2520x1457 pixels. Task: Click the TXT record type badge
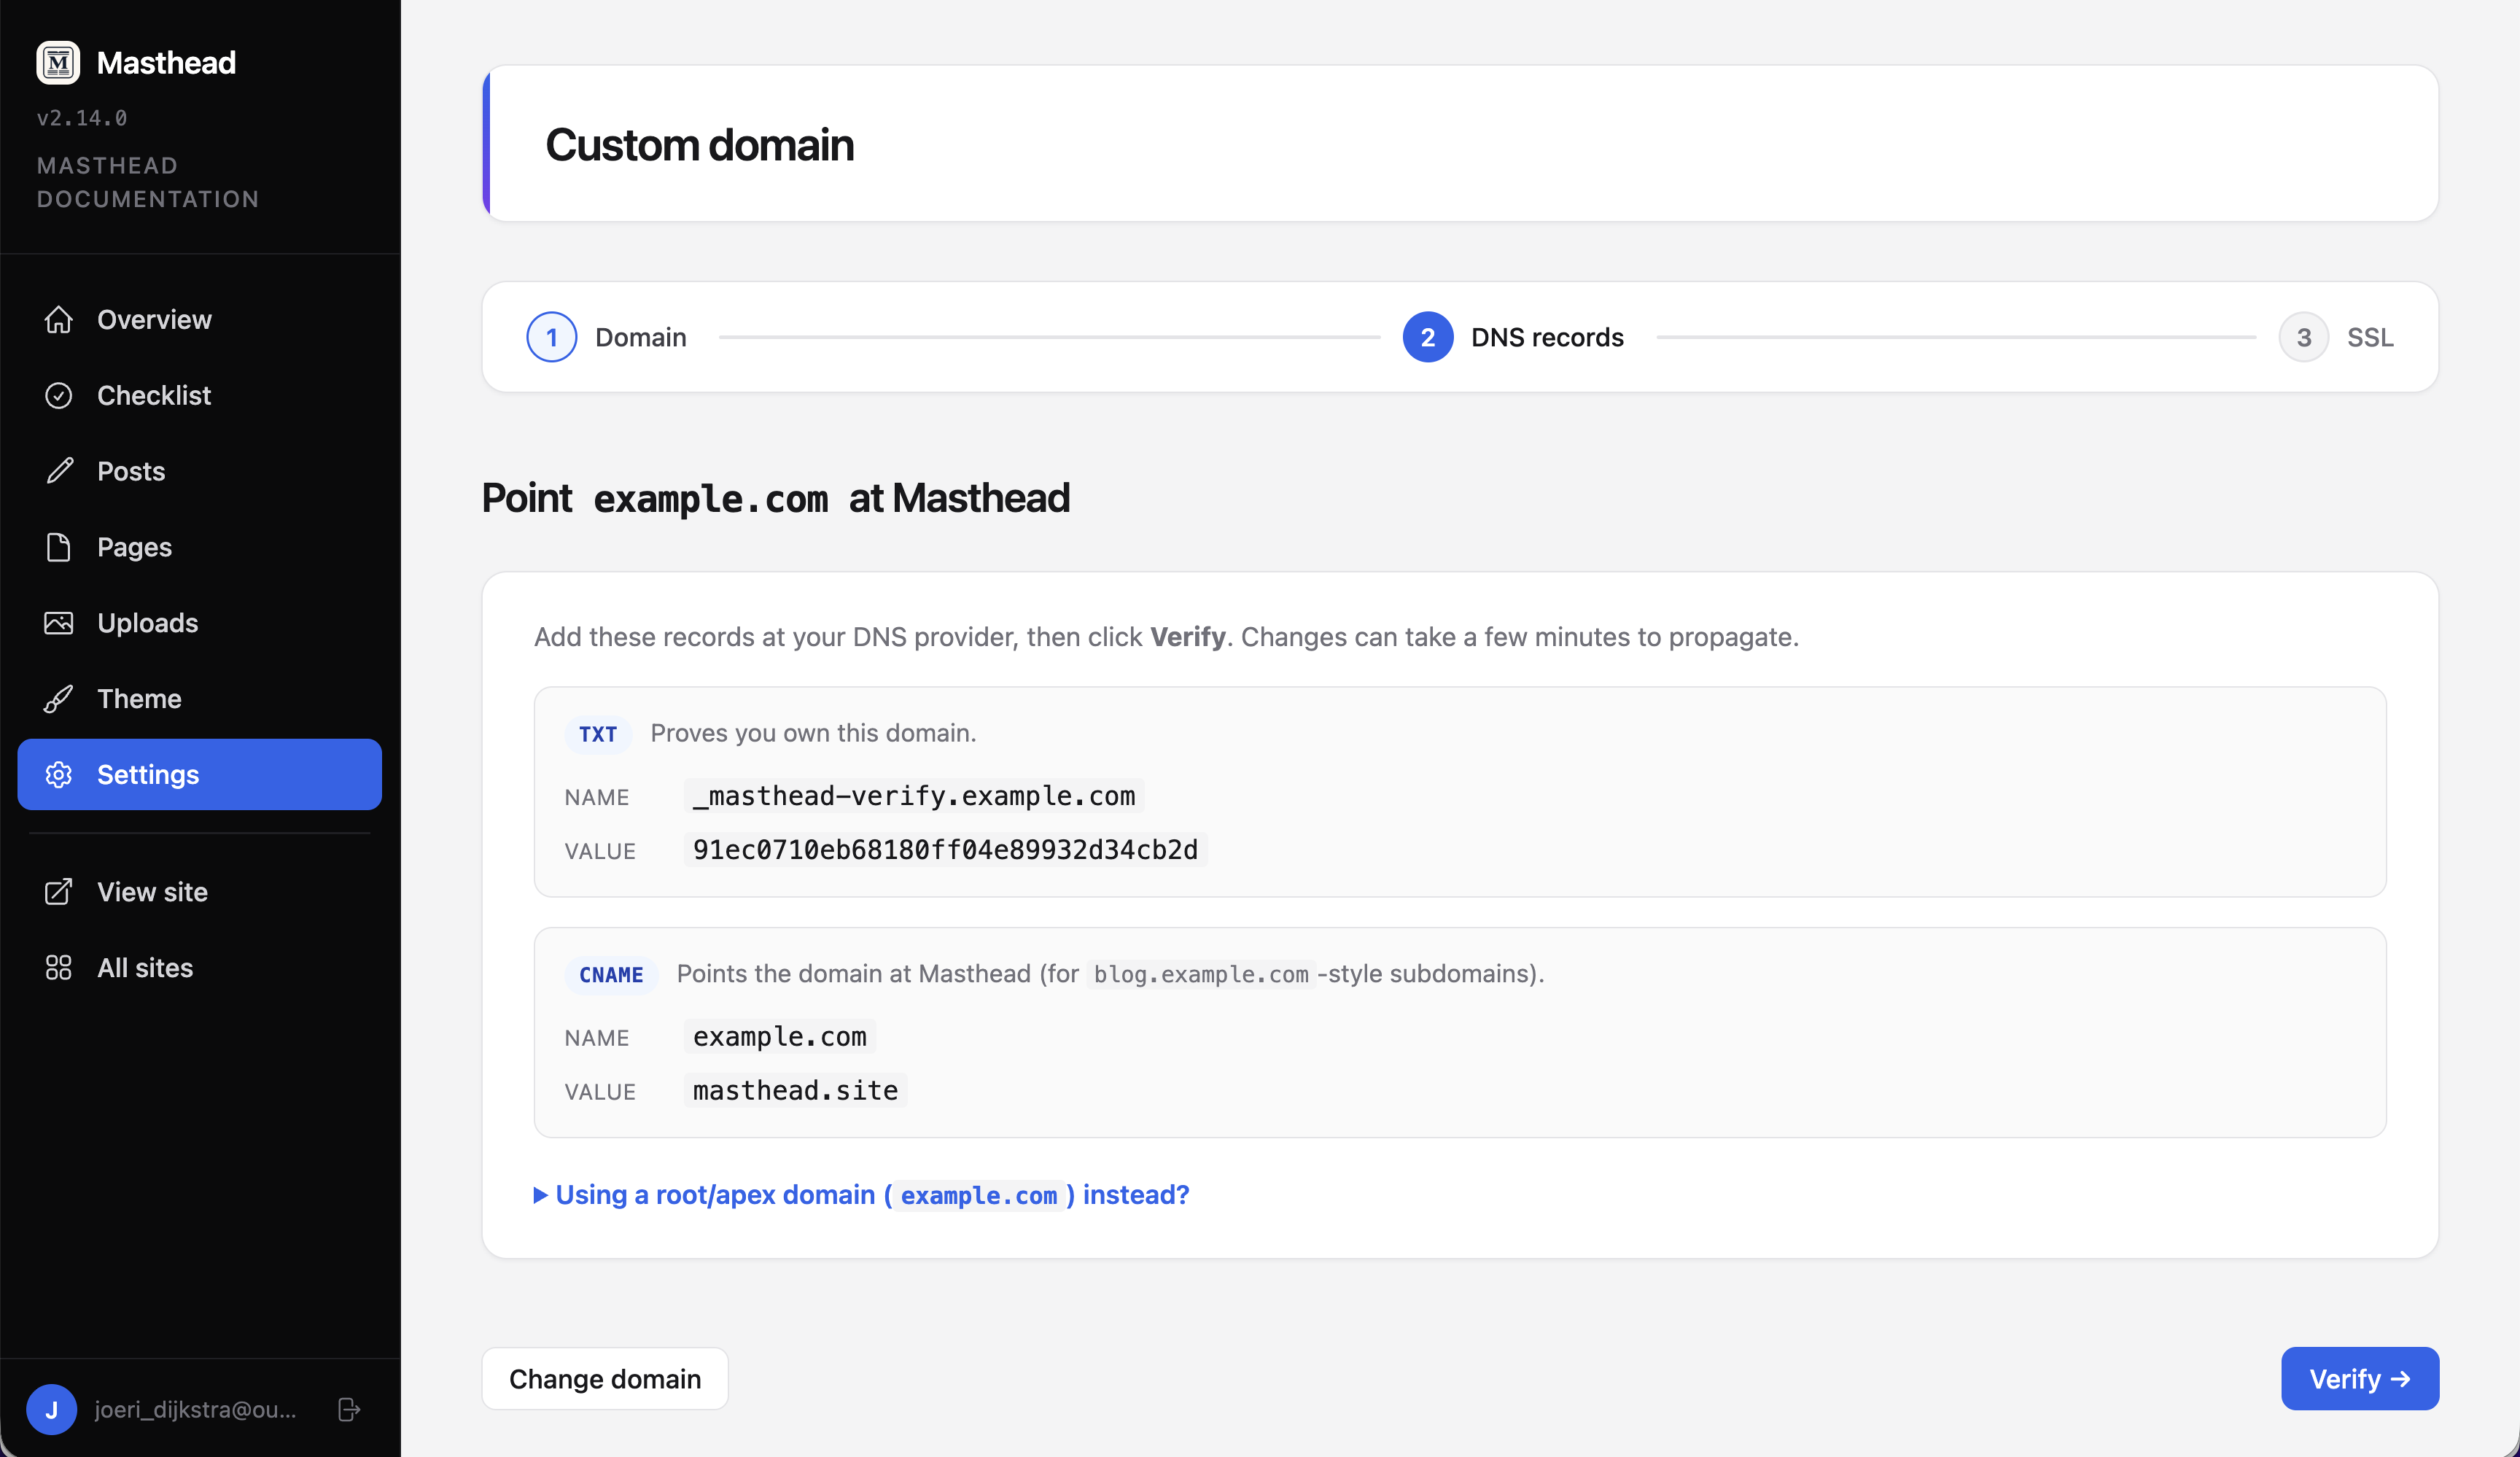(x=598, y=734)
